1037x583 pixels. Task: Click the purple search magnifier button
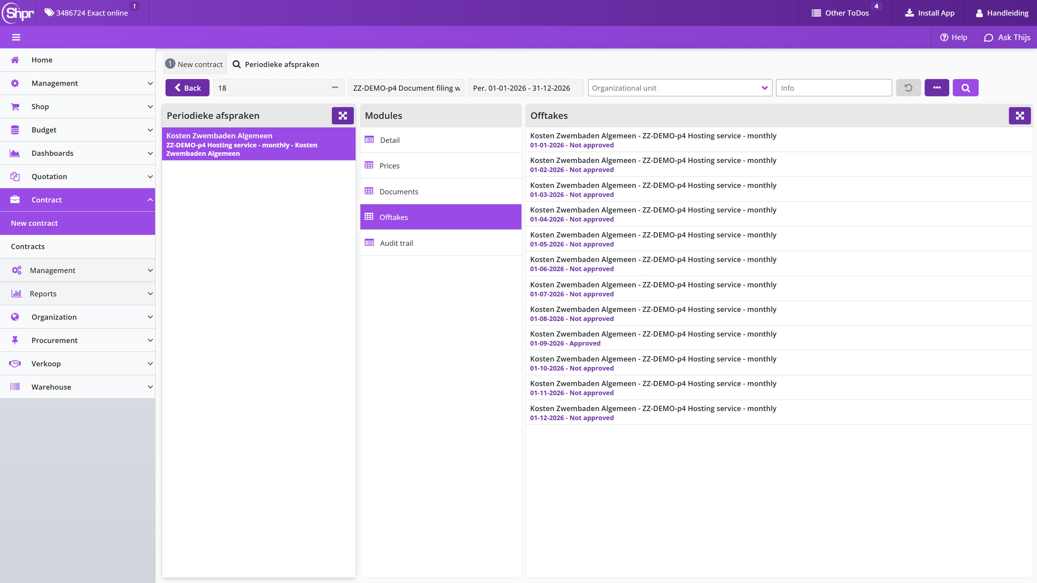click(x=965, y=88)
